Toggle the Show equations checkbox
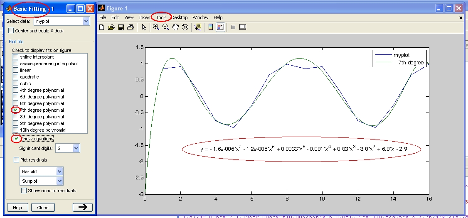Viewport: 468px width, 218px height. [16, 139]
